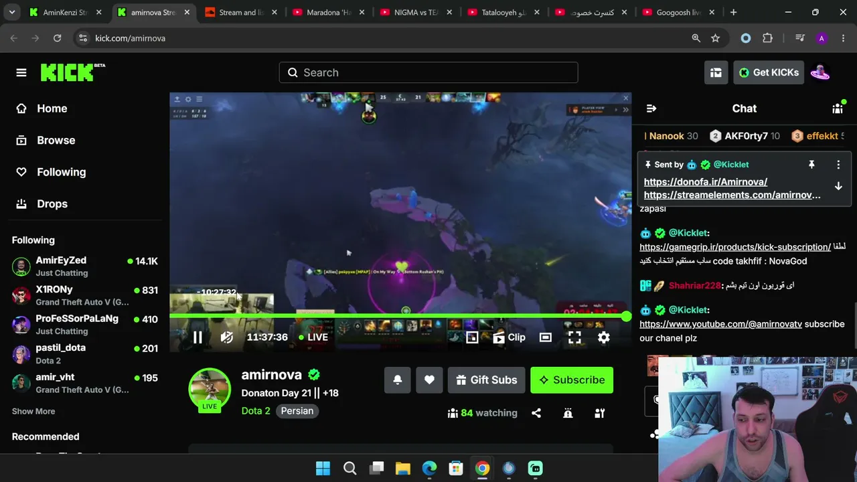The width and height of the screenshot is (857, 482).
Task: Open ProFeSSorPaLaNg's channel
Action: 84,325
